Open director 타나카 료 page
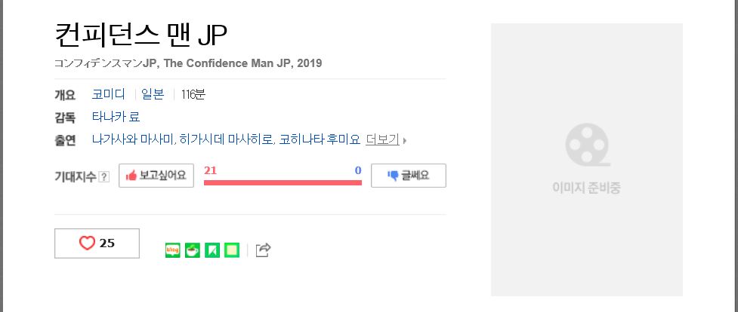 pyautogui.click(x=116, y=117)
